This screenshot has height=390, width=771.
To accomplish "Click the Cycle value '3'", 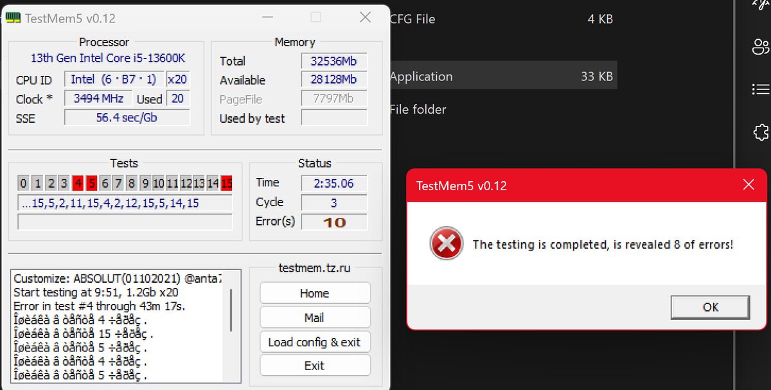I will tap(334, 202).
